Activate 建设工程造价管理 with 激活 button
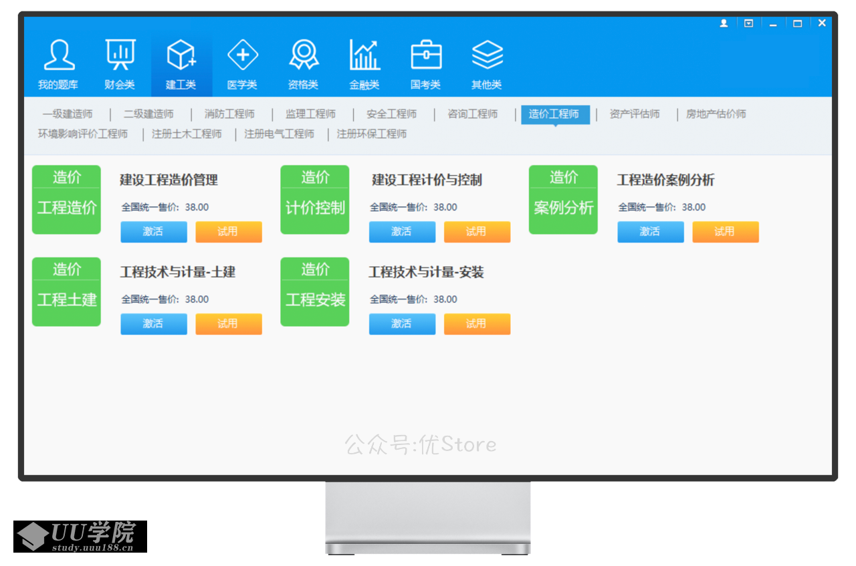 click(154, 232)
